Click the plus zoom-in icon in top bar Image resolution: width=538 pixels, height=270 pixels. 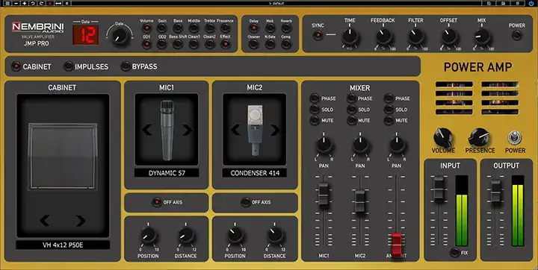pos(25,3)
